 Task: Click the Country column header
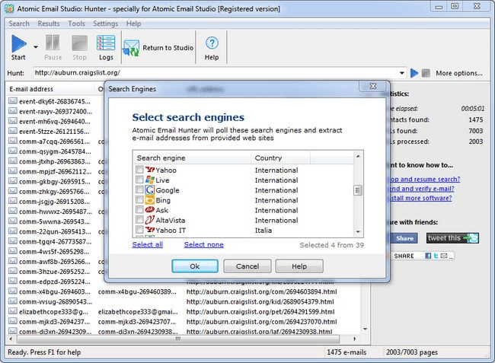281,158
